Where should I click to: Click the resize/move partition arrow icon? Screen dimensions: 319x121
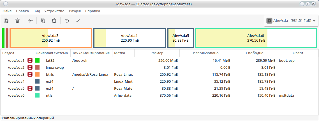pos(30,21)
